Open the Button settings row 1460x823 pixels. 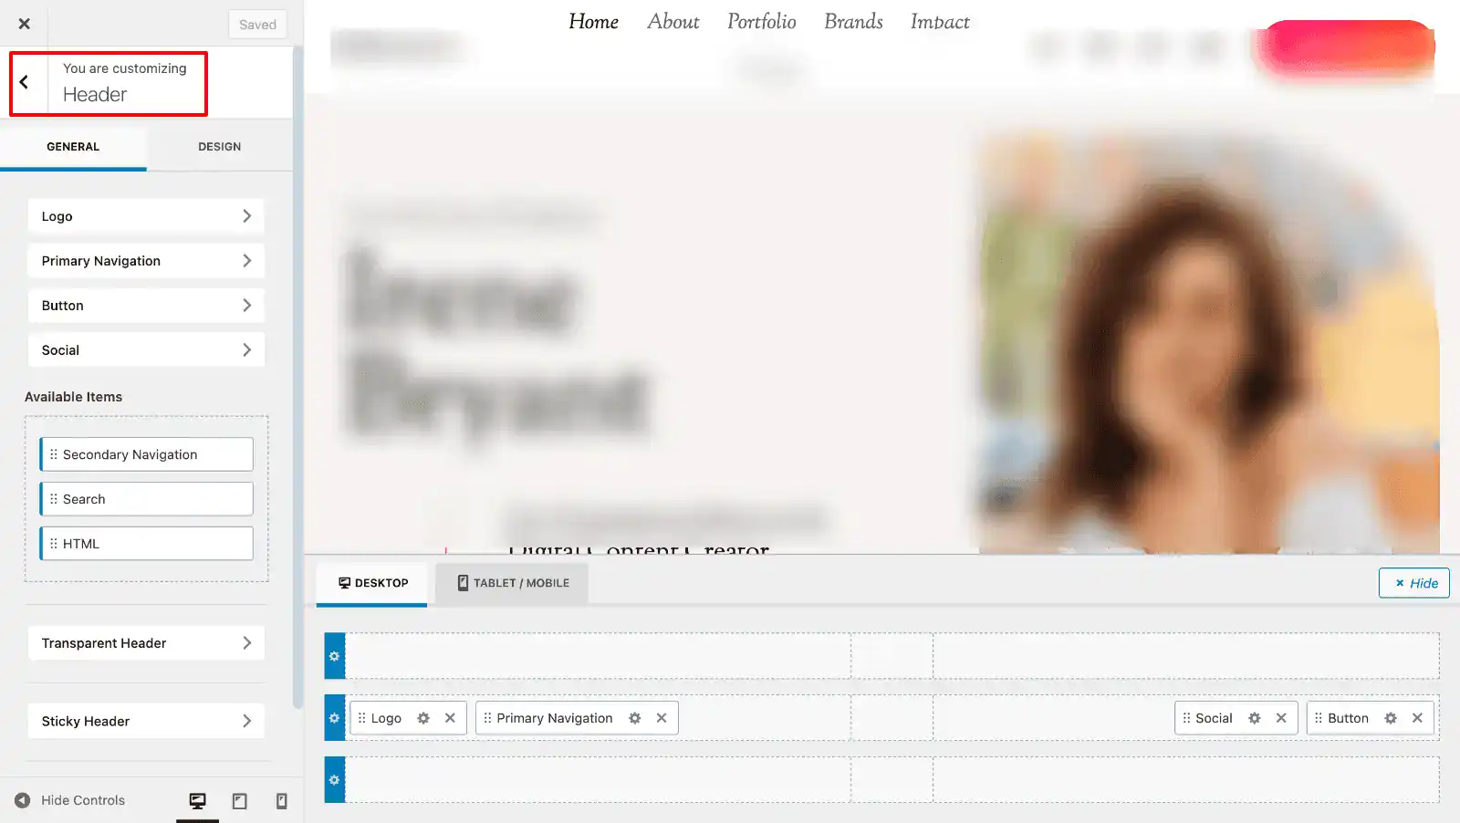146,306
